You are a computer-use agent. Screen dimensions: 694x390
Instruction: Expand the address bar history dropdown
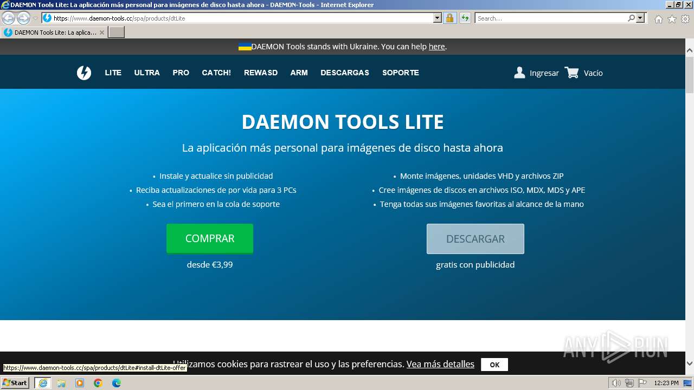coord(438,18)
